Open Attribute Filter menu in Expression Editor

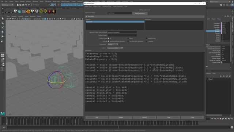pos(107,6)
